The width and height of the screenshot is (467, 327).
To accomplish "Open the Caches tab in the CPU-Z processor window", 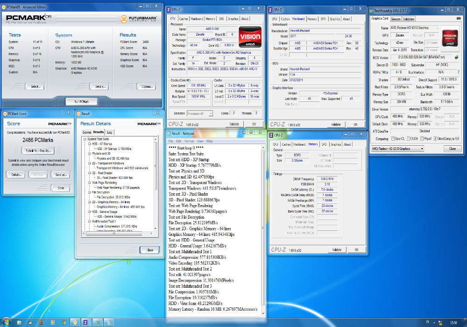I will 184,19.
